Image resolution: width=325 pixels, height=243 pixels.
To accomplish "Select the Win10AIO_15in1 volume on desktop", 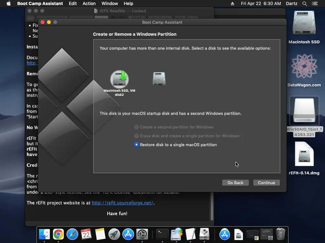I will coord(304,111).
